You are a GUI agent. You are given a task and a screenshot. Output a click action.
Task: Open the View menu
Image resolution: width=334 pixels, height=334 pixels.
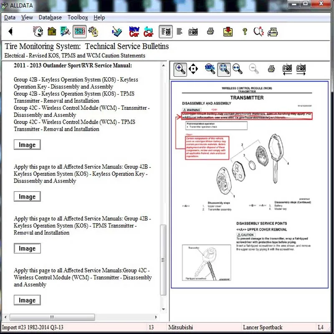pyautogui.click(x=27, y=18)
